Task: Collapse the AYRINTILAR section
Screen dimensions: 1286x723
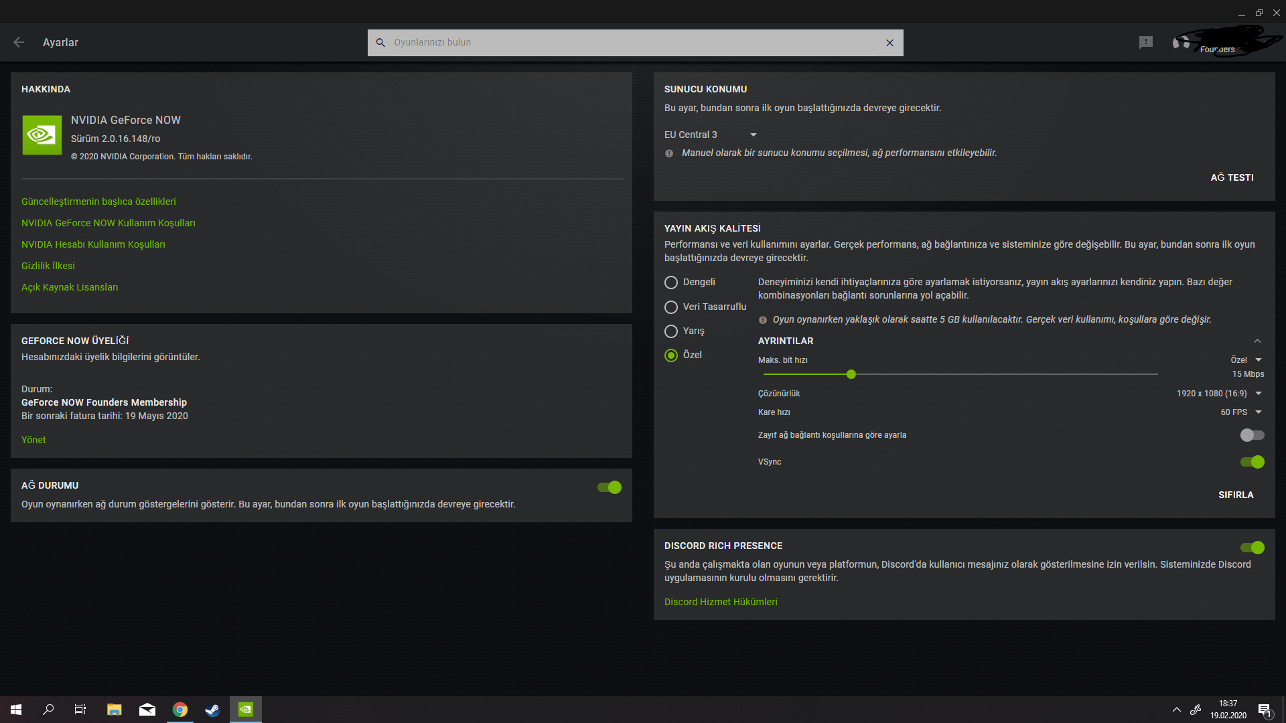Action: pyautogui.click(x=1257, y=341)
